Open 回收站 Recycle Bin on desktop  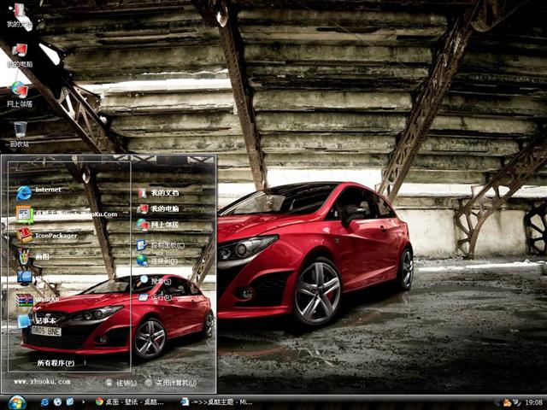click(x=20, y=132)
